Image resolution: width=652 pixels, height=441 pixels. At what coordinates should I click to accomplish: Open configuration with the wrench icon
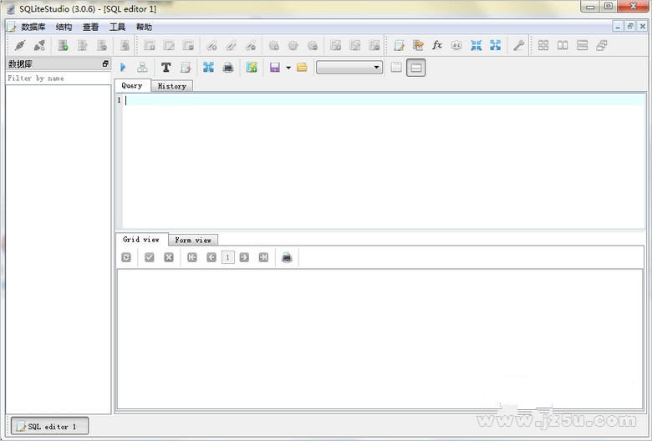(518, 45)
